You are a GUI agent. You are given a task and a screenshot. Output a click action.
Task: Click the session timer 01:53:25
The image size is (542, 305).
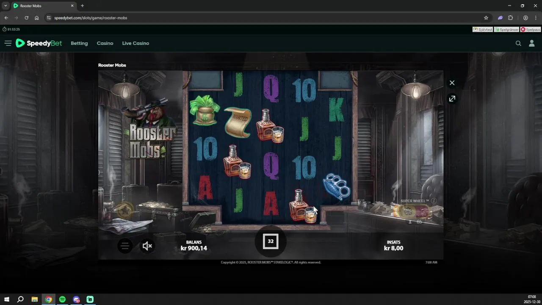tap(11, 29)
